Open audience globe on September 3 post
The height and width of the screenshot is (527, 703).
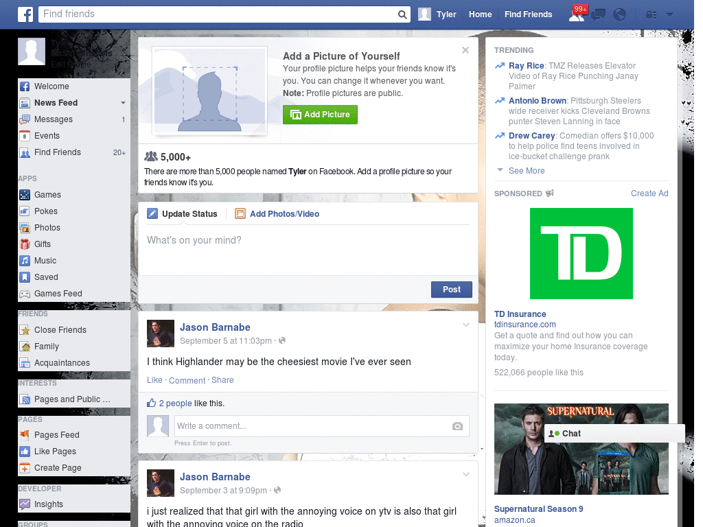tap(277, 490)
